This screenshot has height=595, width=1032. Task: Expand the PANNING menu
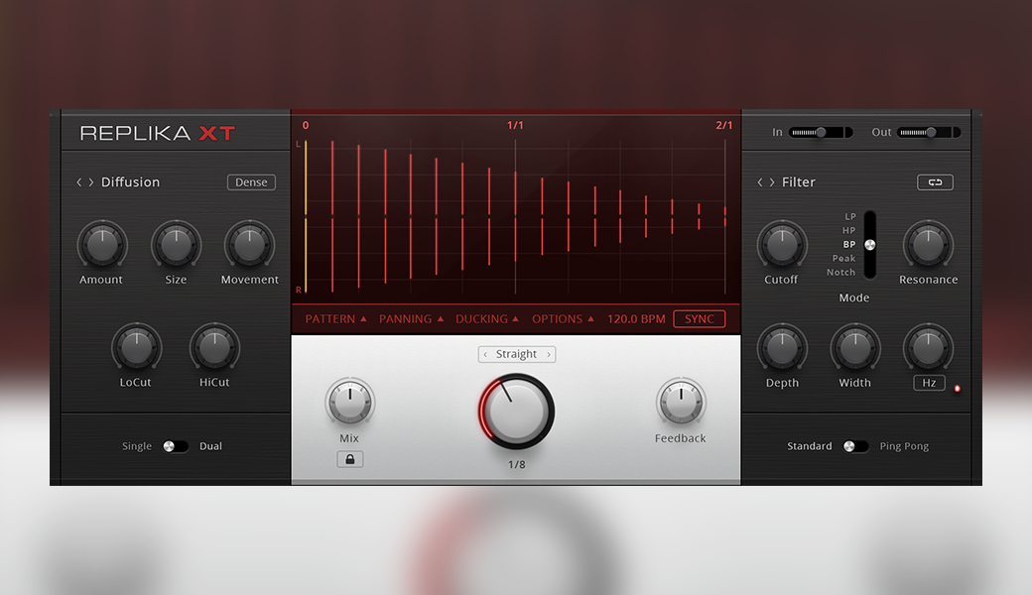coord(412,319)
